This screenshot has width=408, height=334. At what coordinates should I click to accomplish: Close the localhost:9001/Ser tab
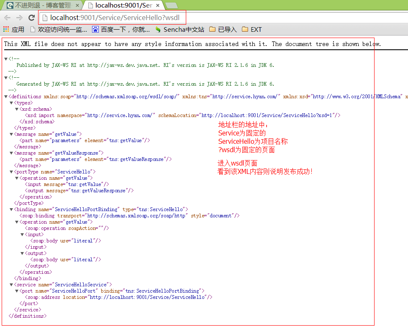coord(158,5)
